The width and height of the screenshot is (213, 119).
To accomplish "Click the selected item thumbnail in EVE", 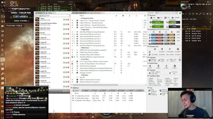I will tap(184, 7).
